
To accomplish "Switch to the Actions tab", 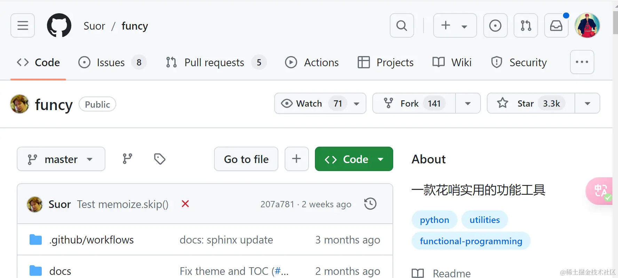I will pyautogui.click(x=312, y=62).
